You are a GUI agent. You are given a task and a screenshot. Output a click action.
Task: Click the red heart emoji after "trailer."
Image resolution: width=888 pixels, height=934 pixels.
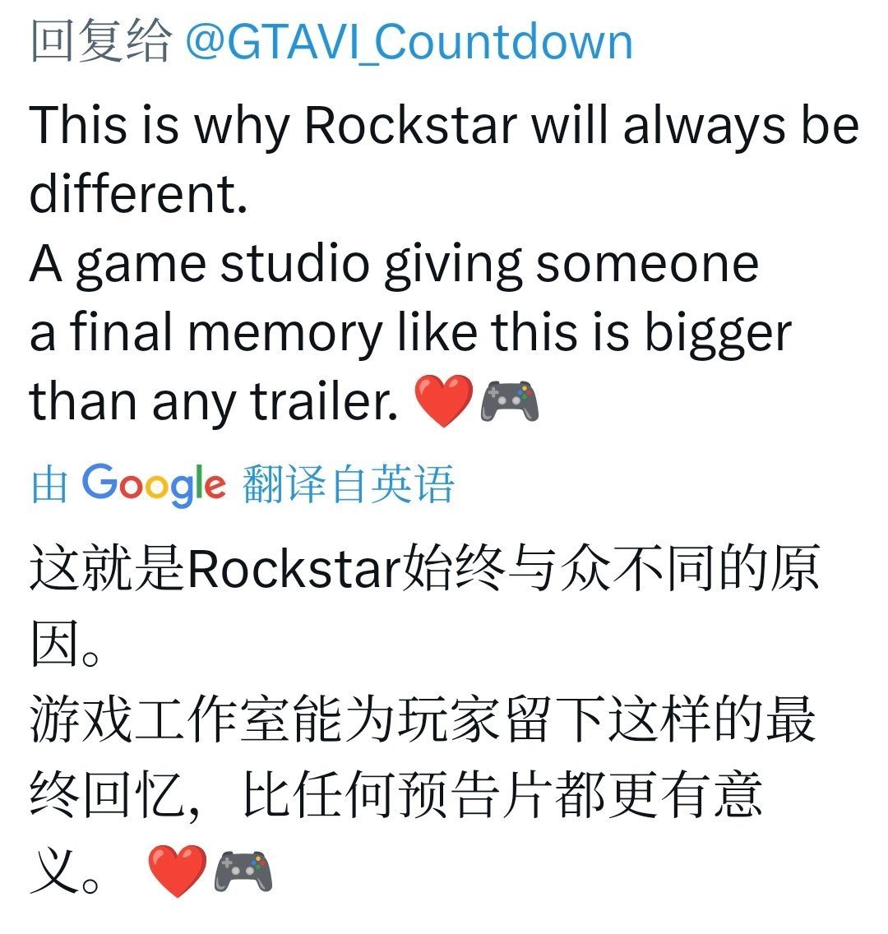(444, 401)
